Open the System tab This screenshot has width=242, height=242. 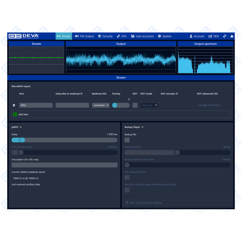[x=164, y=36]
